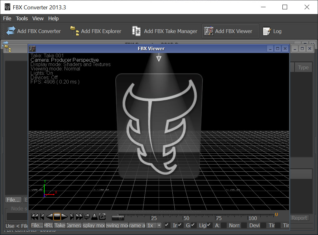Image resolution: width=318 pixels, height=235 pixels.
Task: Click the Add FBX Viewer toolbar button
Action: click(230, 31)
